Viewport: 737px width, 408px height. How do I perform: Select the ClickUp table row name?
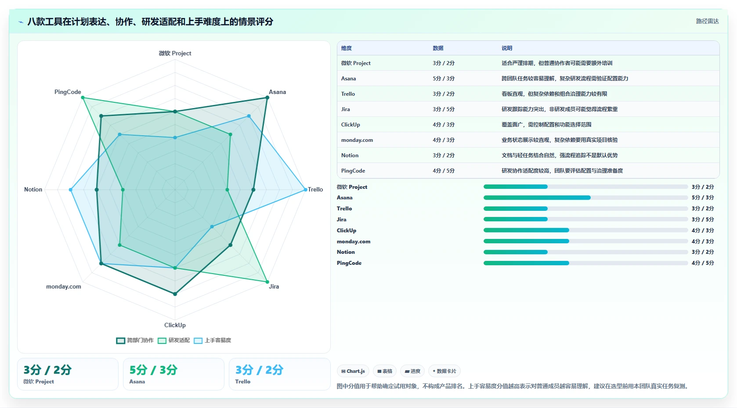pos(350,125)
